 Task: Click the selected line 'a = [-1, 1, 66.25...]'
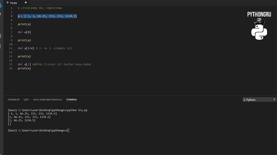point(47,16)
